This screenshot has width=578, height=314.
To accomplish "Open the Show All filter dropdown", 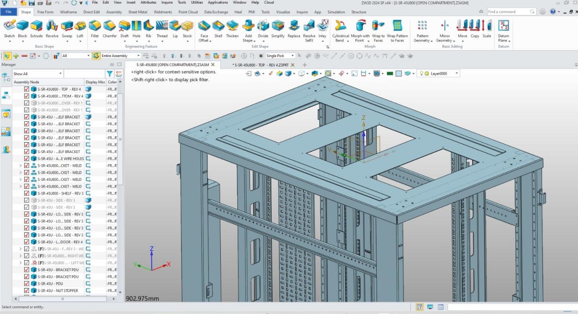I will 61,74.
